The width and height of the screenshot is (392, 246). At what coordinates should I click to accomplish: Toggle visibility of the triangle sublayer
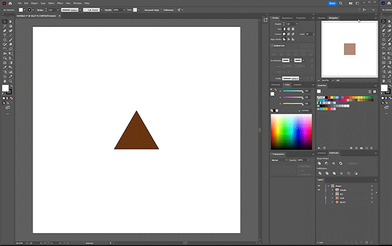tap(319, 189)
